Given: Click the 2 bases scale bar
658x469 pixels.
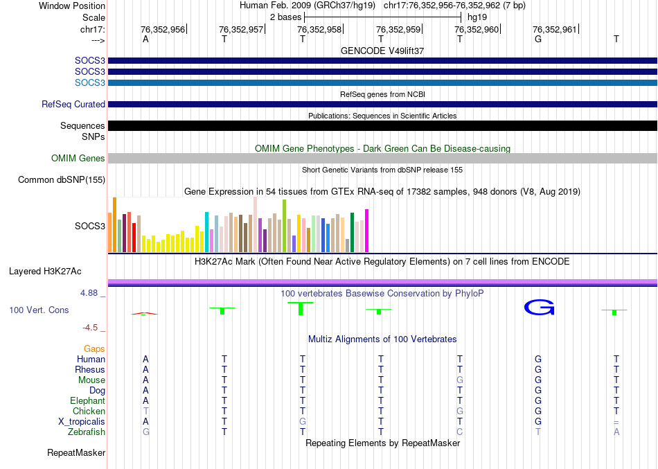Looking at the screenshot, I should (x=383, y=17).
